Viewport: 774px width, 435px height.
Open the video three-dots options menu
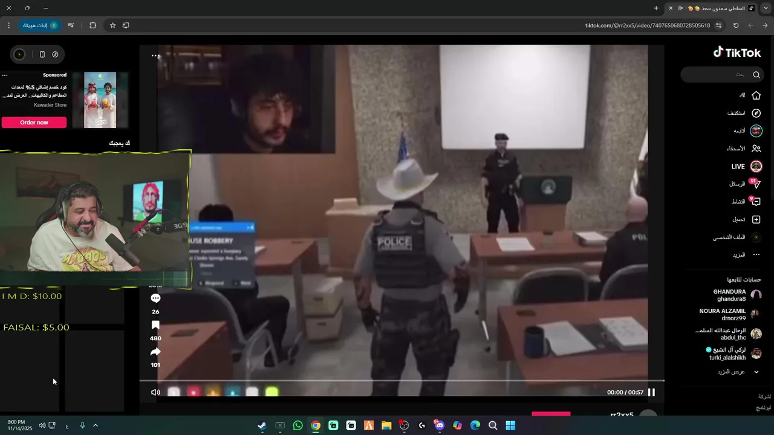(155, 56)
